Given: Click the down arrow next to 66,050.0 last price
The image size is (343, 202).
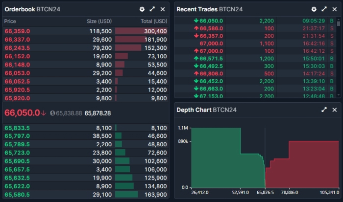Looking at the screenshot, I should (x=44, y=113).
